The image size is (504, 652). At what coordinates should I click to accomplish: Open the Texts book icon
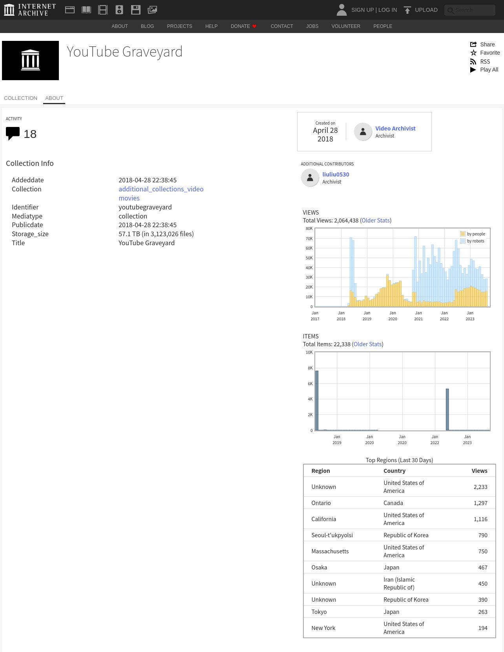click(x=86, y=10)
